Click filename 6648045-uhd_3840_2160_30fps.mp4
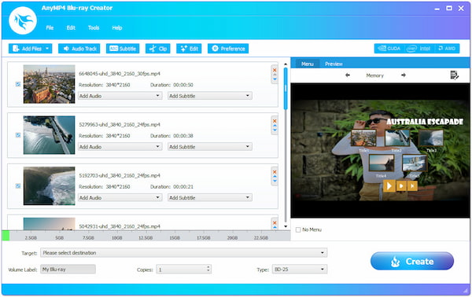 pos(120,73)
